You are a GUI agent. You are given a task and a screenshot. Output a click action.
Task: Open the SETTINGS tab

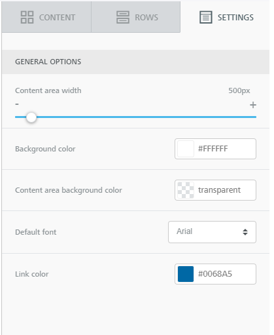pyautogui.click(x=225, y=17)
